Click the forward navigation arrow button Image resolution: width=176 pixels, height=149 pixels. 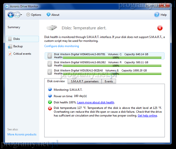17,15
